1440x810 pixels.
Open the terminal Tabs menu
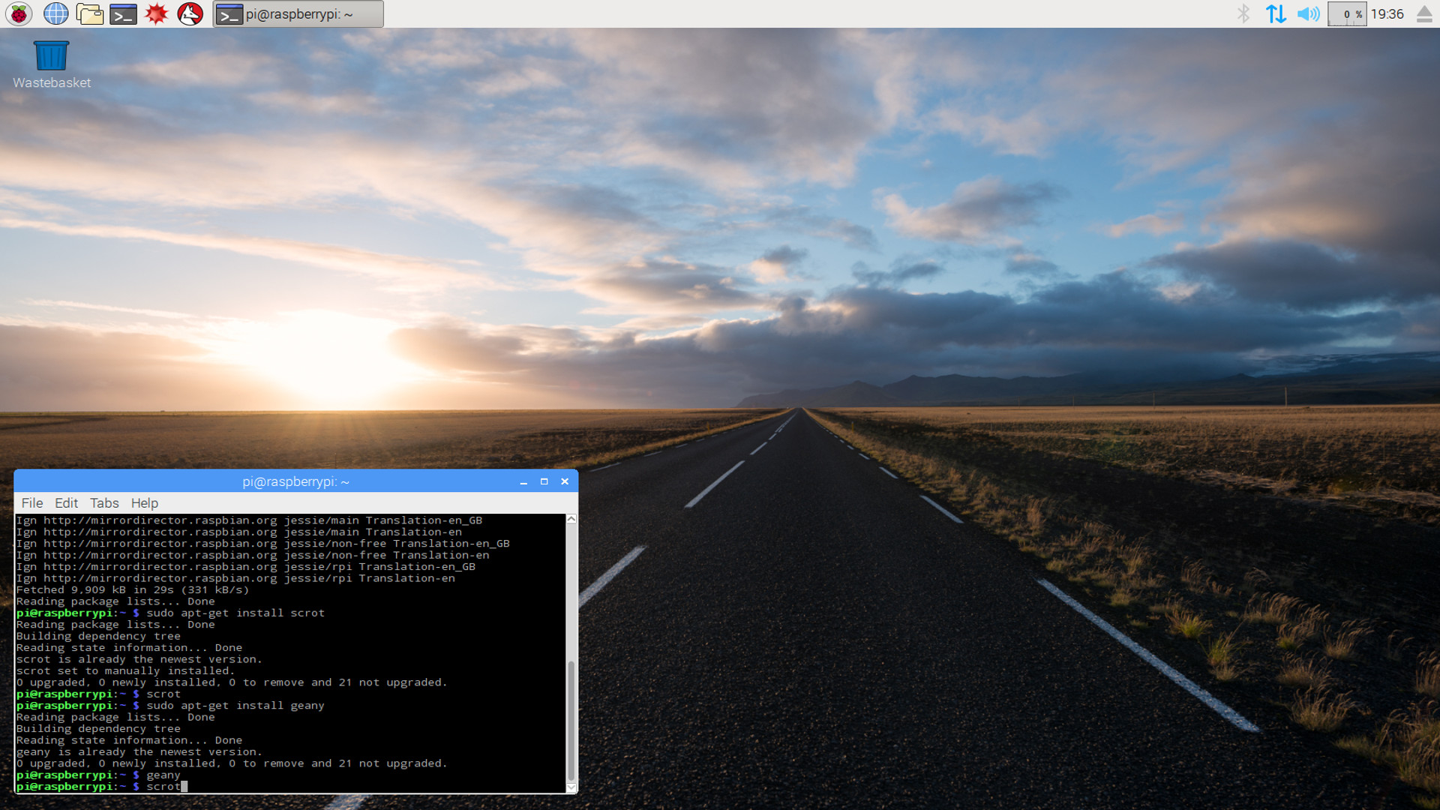(x=104, y=502)
